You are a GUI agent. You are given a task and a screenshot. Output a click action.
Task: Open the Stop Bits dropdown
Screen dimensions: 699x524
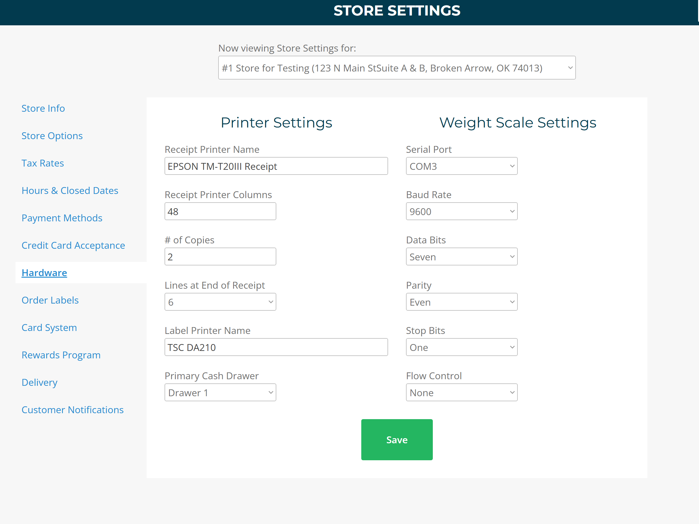(461, 347)
